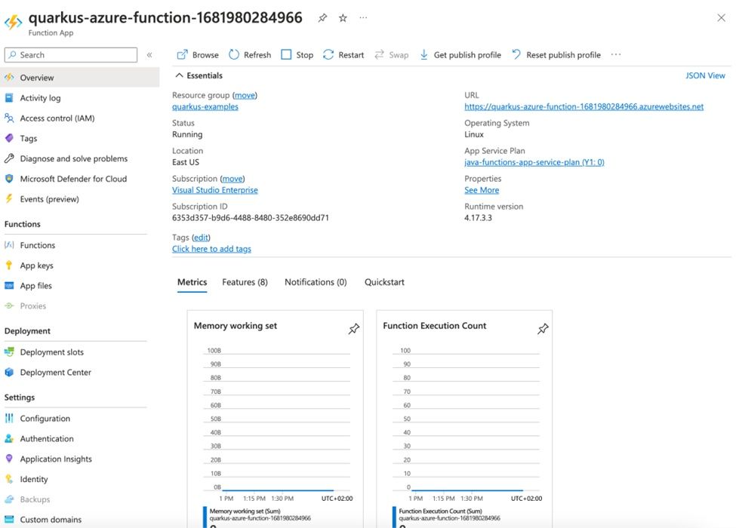Refresh the function app overview
Image resolution: width=736 pixels, height=528 pixels.
click(250, 55)
